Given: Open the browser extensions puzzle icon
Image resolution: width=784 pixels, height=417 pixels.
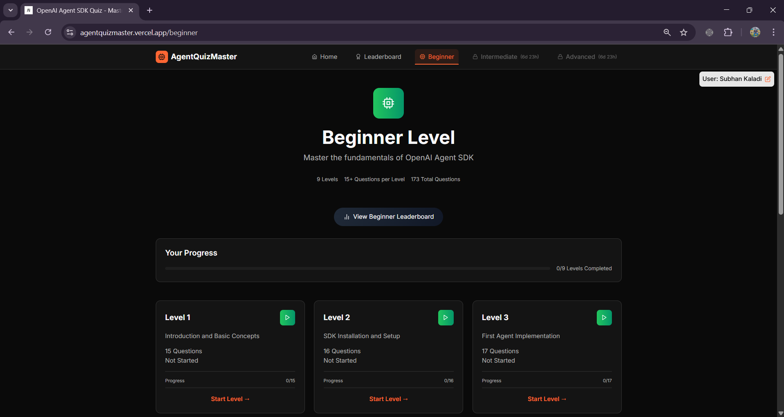Looking at the screenshot, I should (x=728, y=32).
